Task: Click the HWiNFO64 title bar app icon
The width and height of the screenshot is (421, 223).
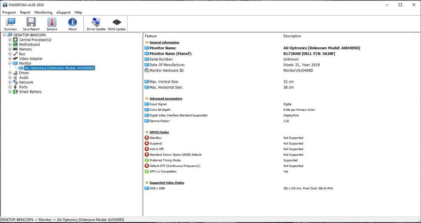Action: (4, 5)
